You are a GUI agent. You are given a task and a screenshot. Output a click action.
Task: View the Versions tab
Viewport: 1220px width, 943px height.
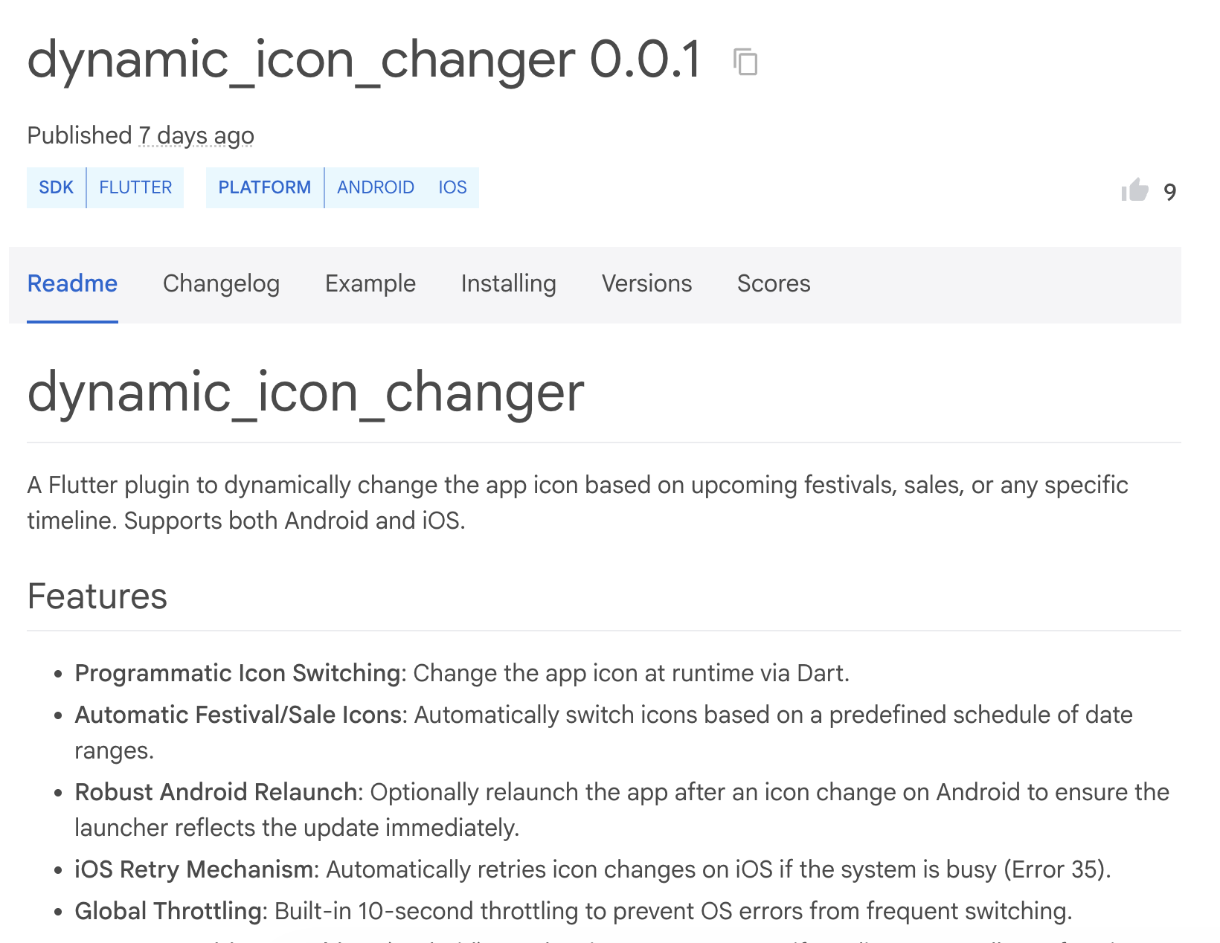(647, 284)
